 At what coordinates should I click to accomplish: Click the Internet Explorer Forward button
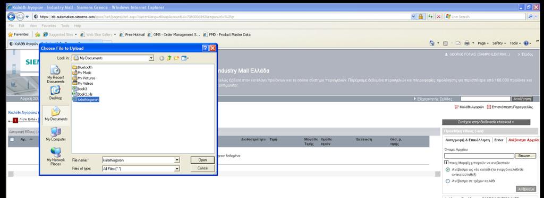tap(20, 16)
